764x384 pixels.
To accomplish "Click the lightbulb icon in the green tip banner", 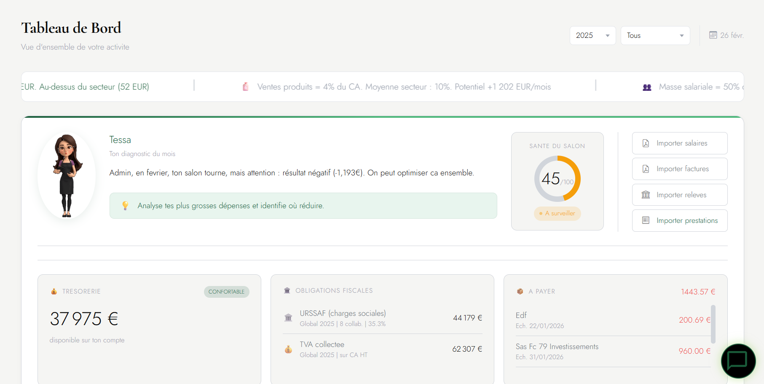I will click(x=125, y=205).
